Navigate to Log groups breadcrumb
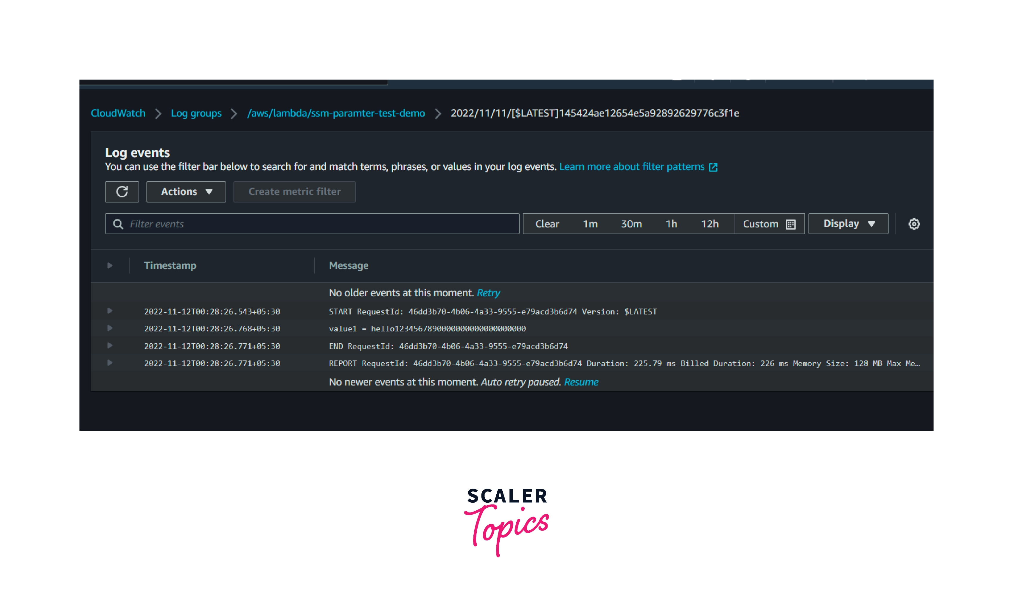 [196, 113]
